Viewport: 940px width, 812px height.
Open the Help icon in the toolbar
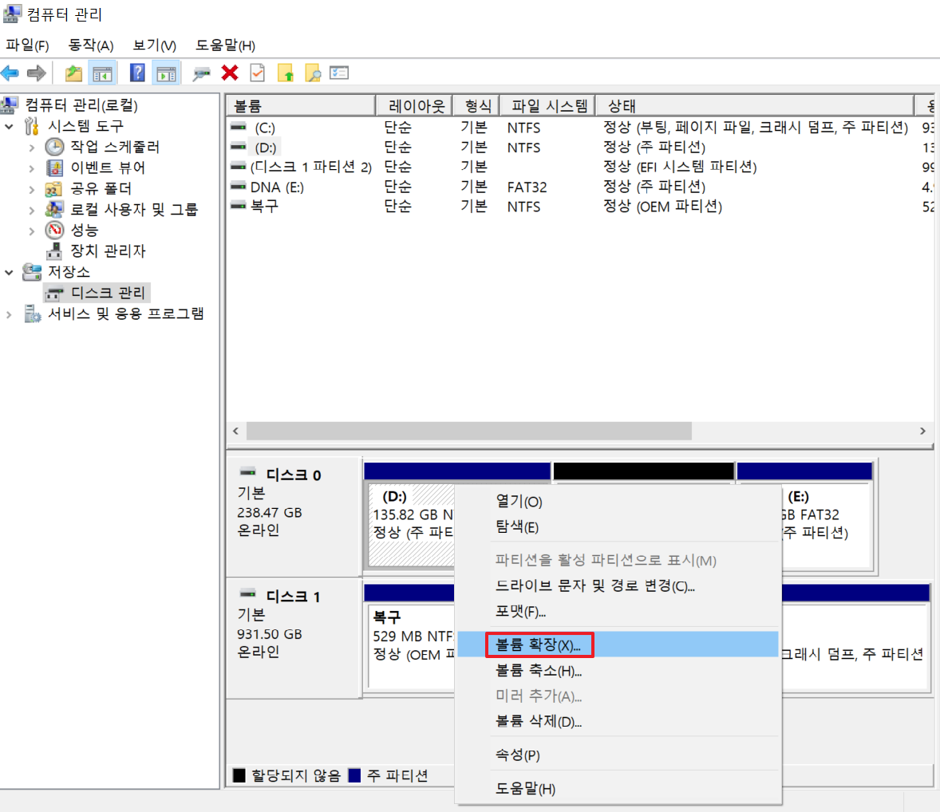click(x=138, y=73)
